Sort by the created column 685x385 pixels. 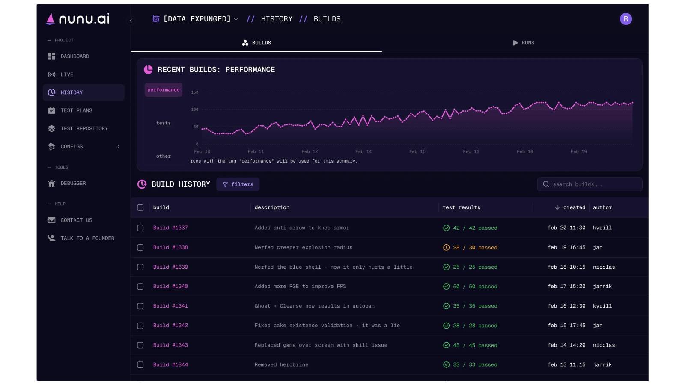pos(574,207)
